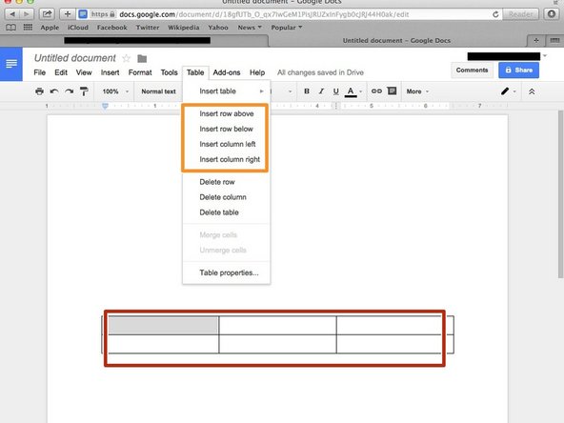The width and height of the screenshot is (564, 423).
Task: Open the View menu
Action: point(84,72)
